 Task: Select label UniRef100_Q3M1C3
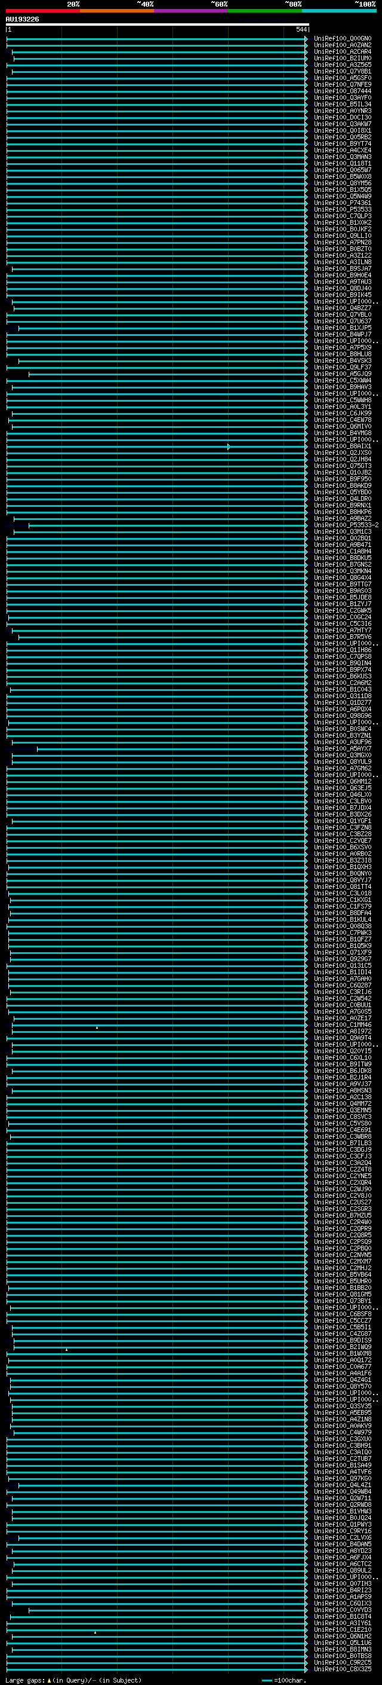(343, 532)
